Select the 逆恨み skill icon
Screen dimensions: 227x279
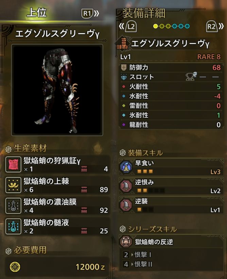click(126, 186)
